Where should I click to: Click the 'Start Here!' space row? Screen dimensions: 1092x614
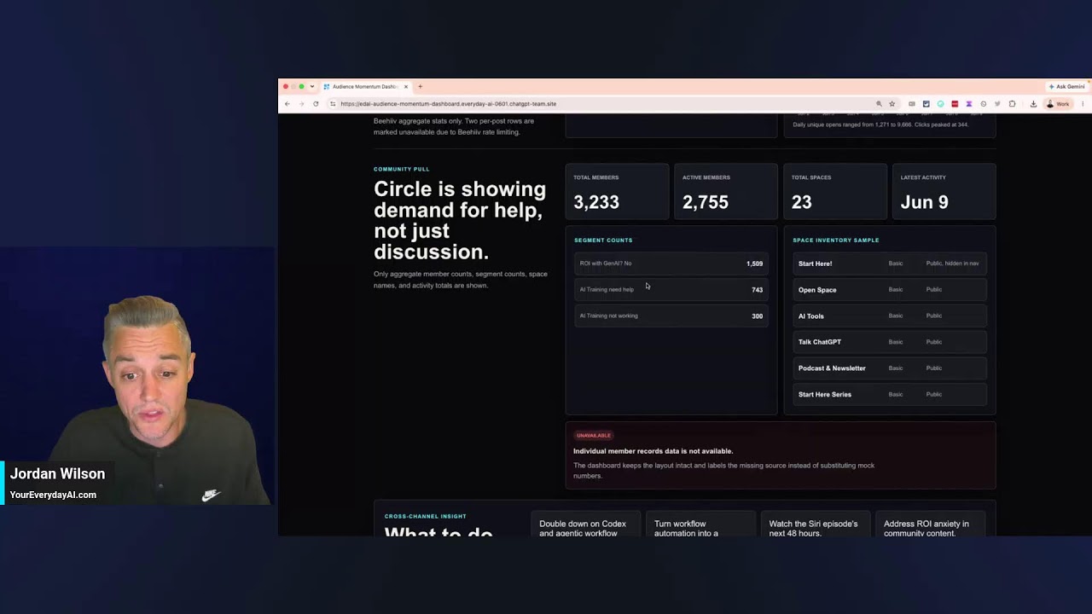[890, 264]
